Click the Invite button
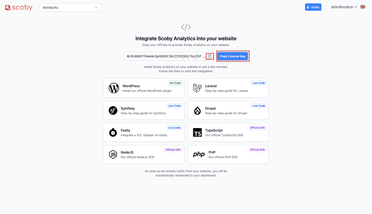This screenshot has width=372, height=214. (313, 7)
